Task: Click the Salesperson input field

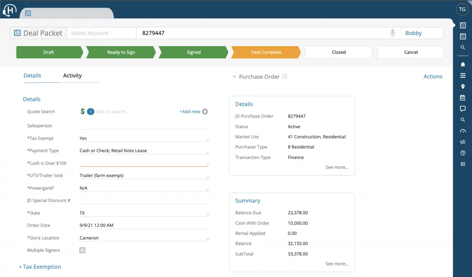Action: coord(144,125)
